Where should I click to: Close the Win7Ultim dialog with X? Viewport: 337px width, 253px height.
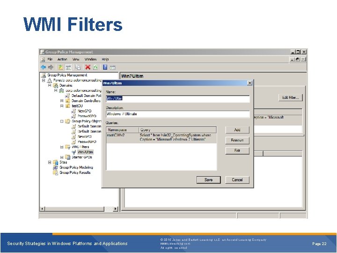[x=249, y=83]
